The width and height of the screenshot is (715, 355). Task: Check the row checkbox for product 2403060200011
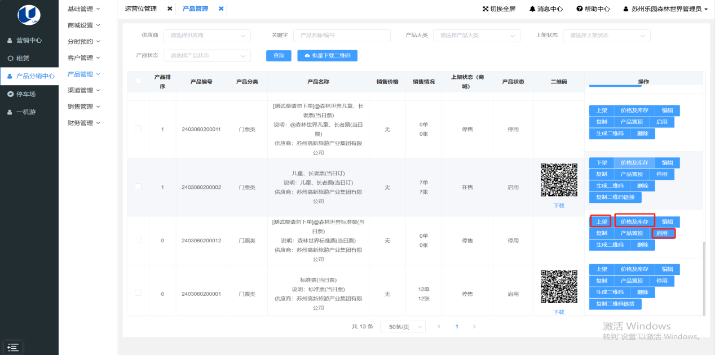click(138, 128)
